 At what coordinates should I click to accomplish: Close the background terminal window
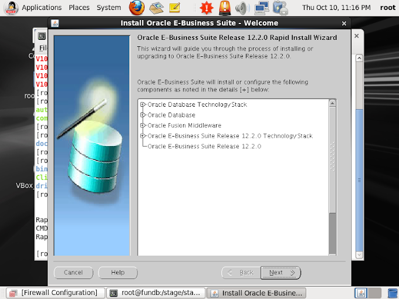(x=357, y=36)
